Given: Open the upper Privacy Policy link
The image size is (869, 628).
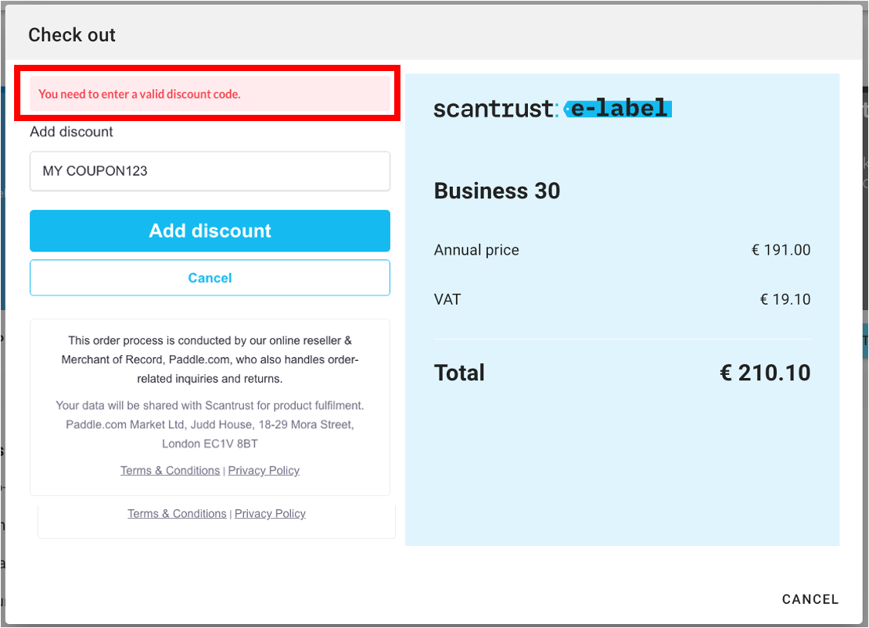Looking at the screenshot, I should pos(264,470).
